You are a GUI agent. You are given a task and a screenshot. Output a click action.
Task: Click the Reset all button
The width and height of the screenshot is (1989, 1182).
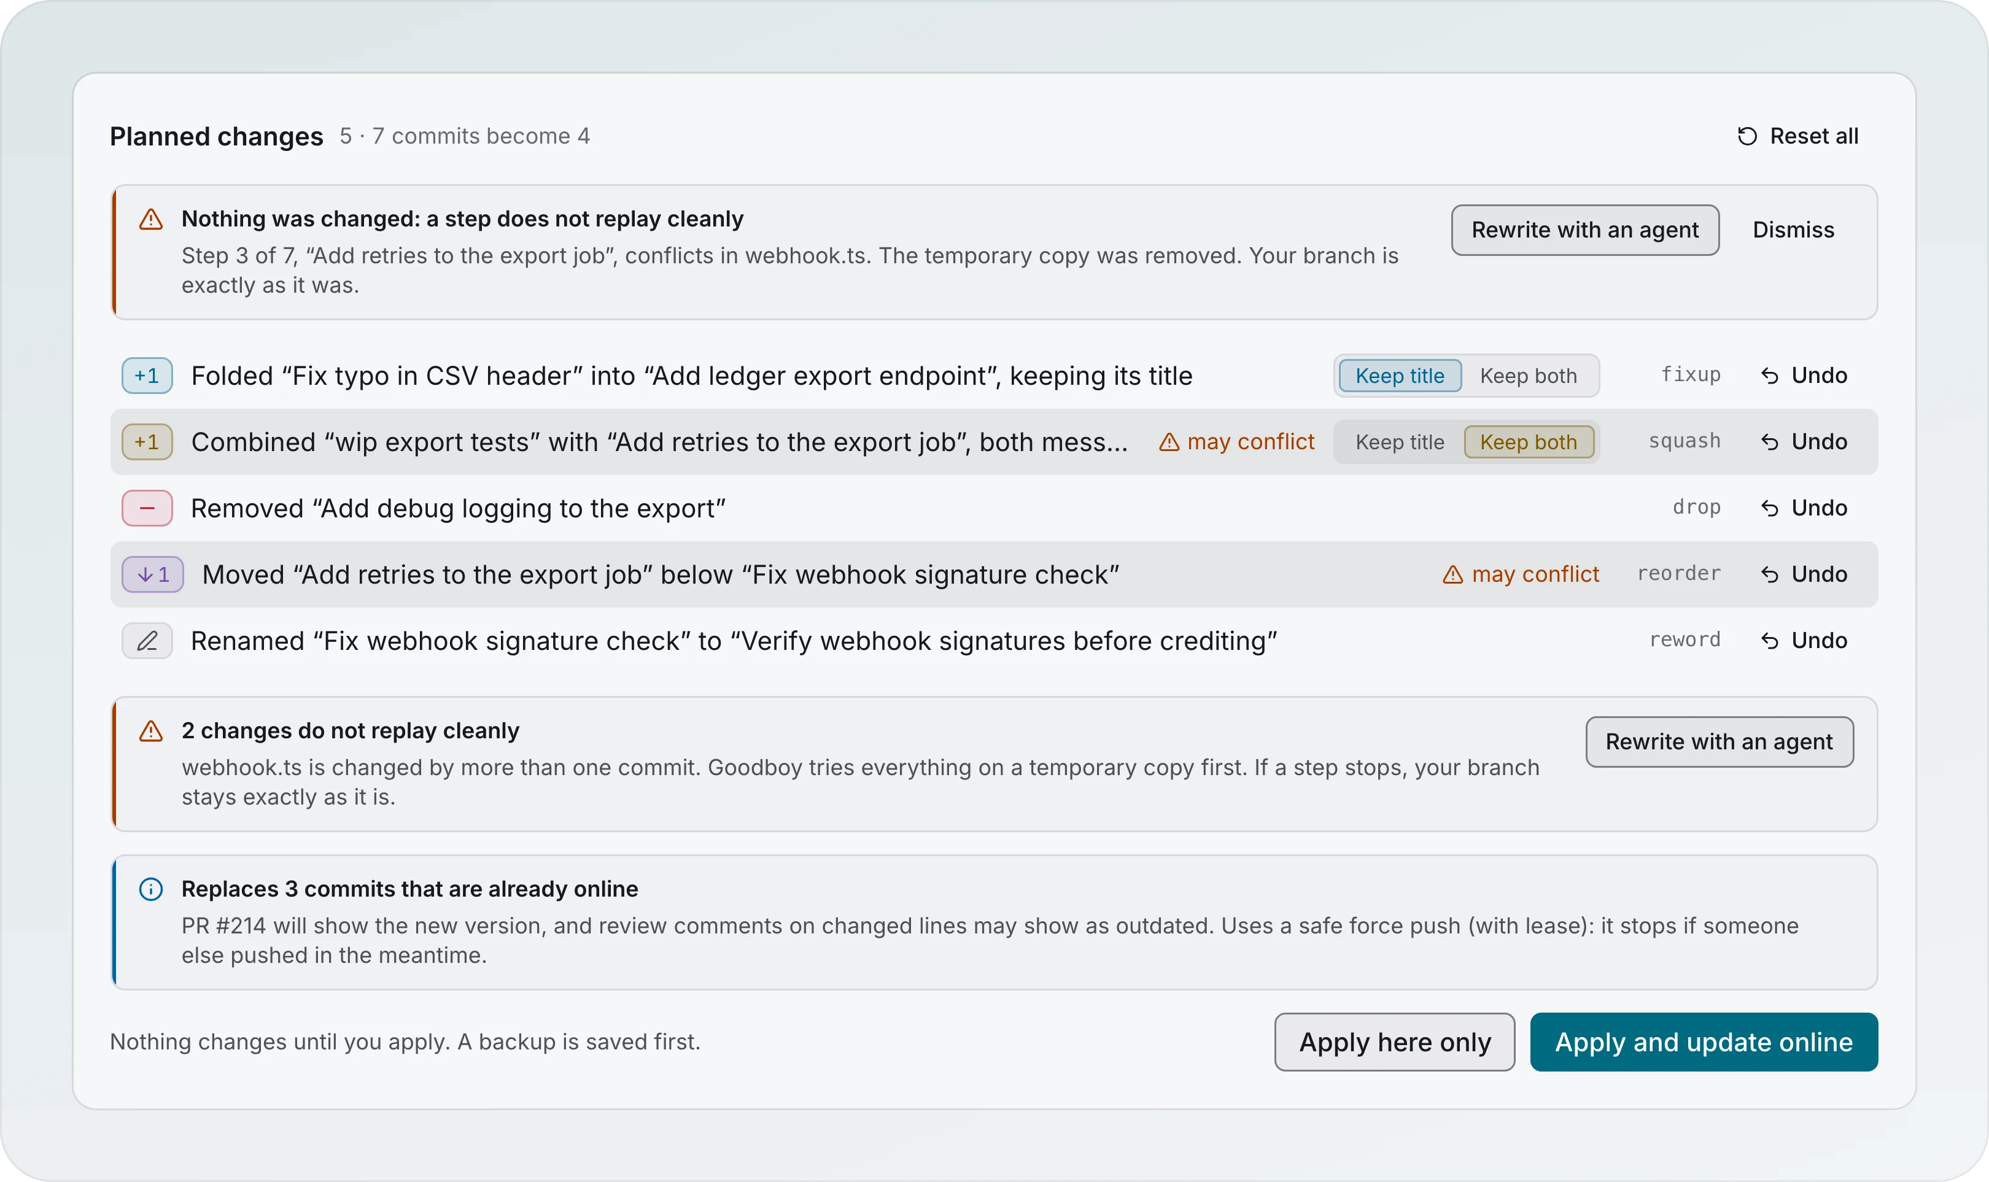click(x=1797, y=136)
